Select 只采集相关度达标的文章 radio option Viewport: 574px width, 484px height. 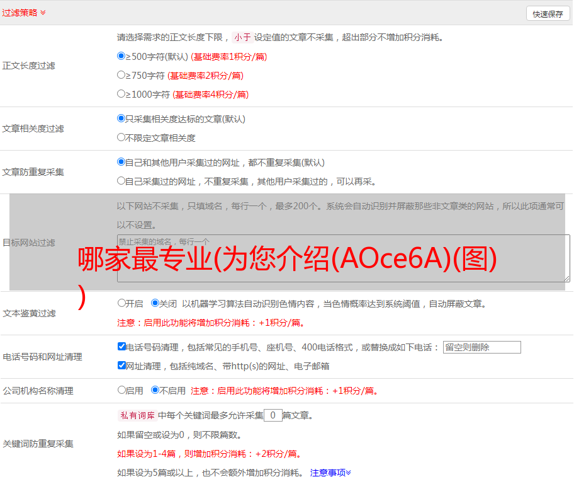tap(121, 118)
